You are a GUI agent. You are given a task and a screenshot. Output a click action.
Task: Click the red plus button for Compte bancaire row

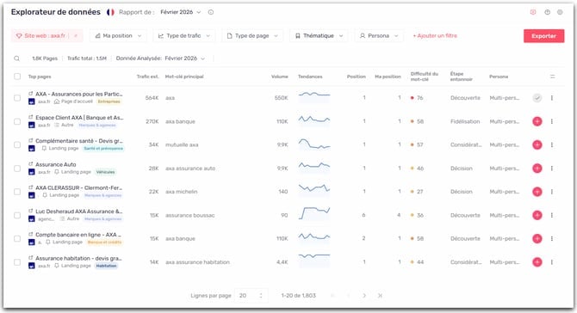click(537, 239)
